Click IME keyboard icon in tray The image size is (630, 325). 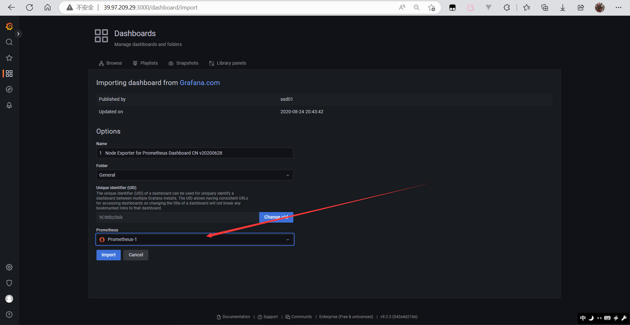pyautogui.click(x=607, y=318)
